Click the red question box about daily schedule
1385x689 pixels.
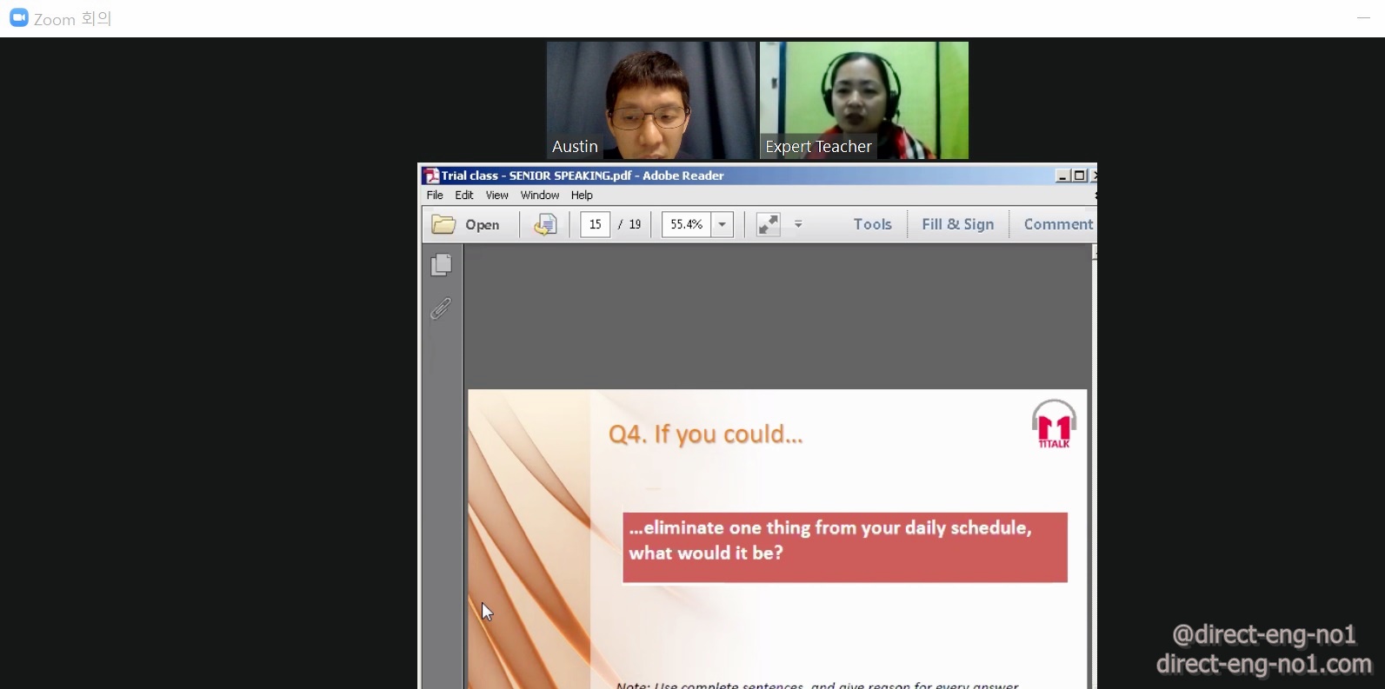pyautogui.click(x=845, y=547)
